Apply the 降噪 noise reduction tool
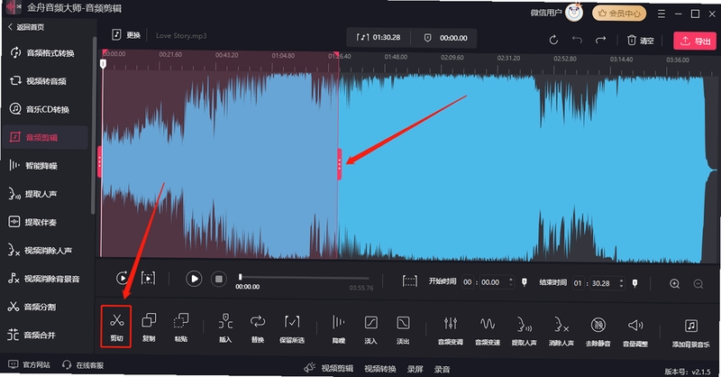This screenshot has height=377, width=721. (x=339, y=328)
